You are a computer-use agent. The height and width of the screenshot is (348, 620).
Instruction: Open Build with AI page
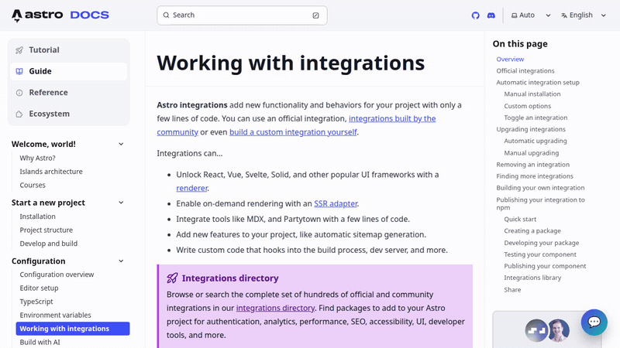pos(40,342)
